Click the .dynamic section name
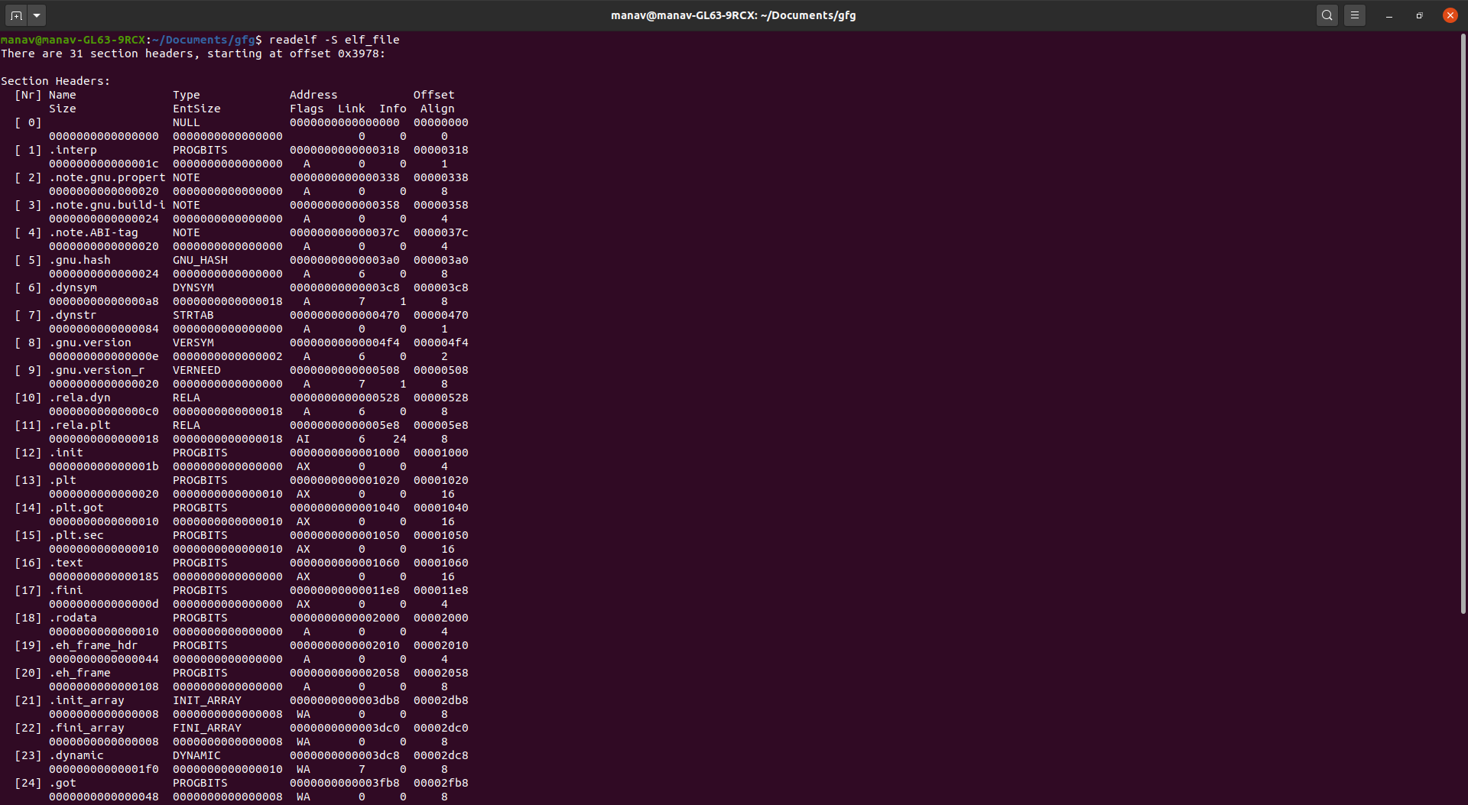 (76, 755)
